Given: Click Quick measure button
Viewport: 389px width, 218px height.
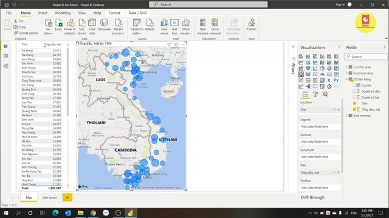Looking at the screenshot, I should pos(215,27).
